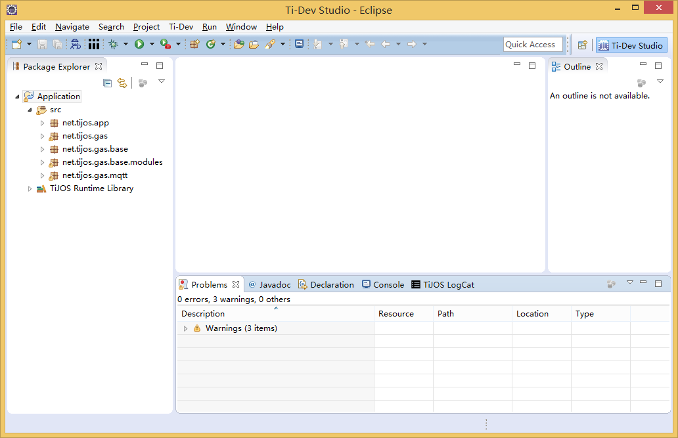The image size is (678, 438).
Task: Expand the TiJOS Runtime Library node
Action: click(x=30, y=189)
